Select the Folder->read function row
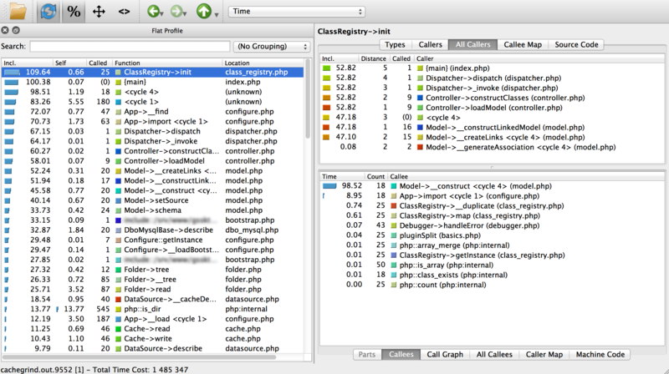This screenshot has width=669, height=374. [x=153, y=289]
